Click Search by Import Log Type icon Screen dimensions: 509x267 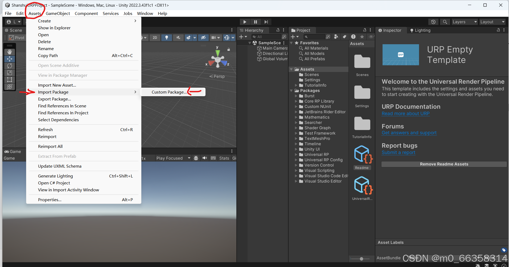353,37
